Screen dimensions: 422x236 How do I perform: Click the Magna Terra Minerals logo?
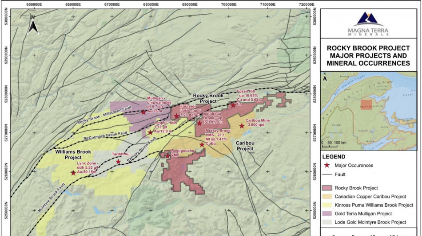click(368, 24)
